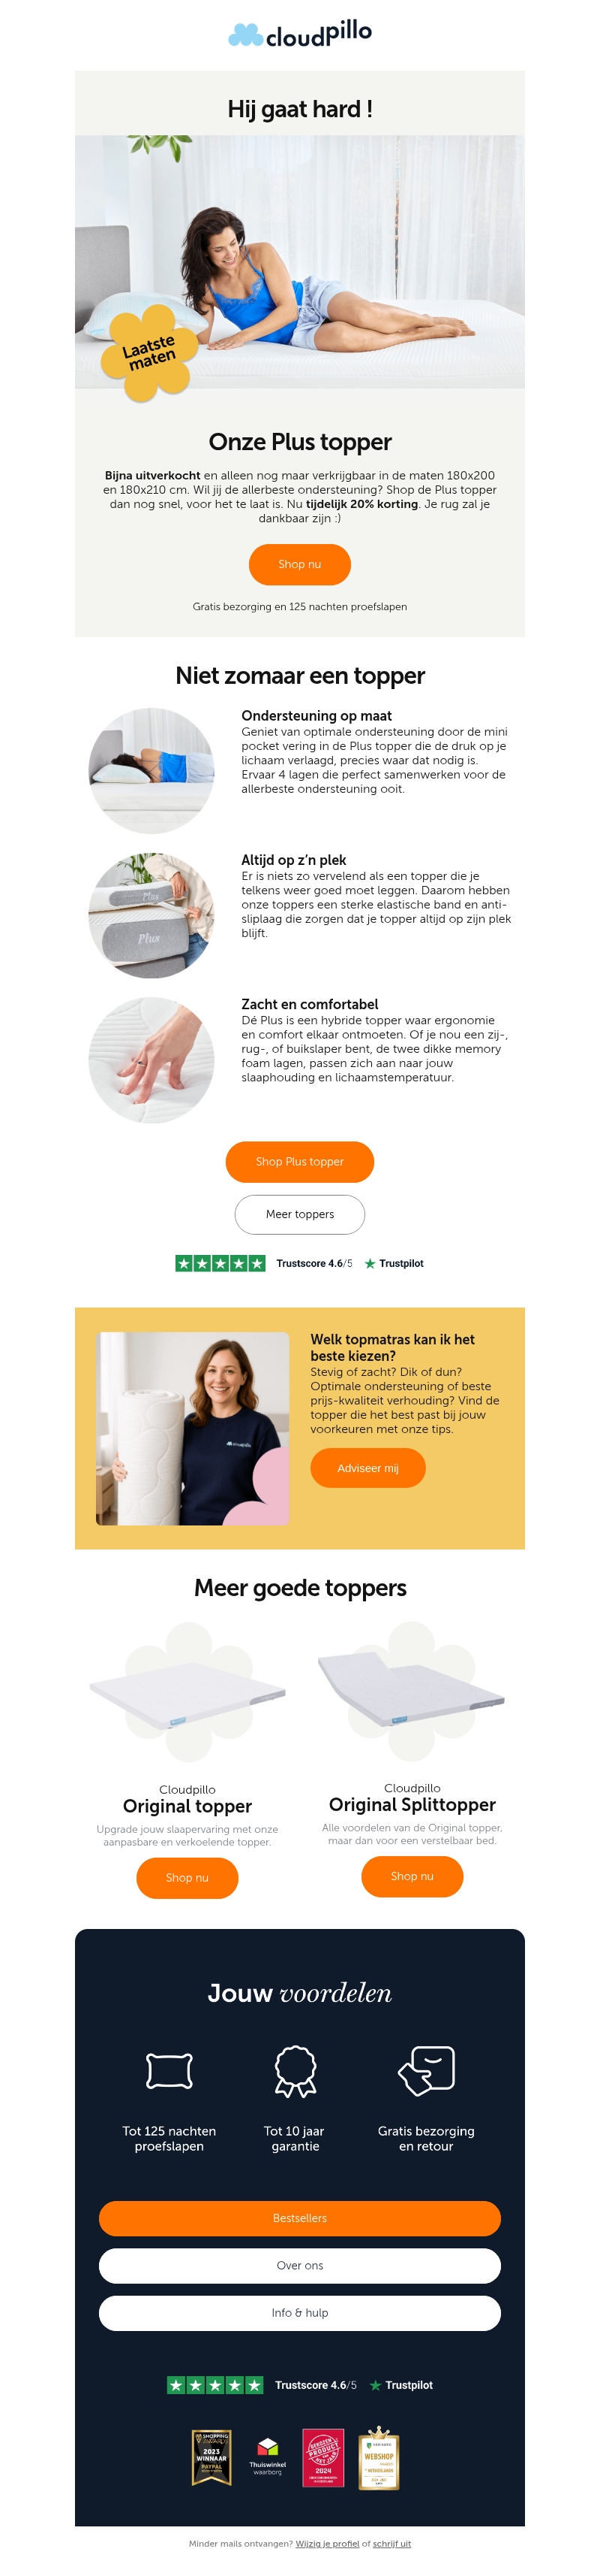600x2576 pixels.
Task: Open the Meer toppers outlined button
Action: tap(299, 1214)
